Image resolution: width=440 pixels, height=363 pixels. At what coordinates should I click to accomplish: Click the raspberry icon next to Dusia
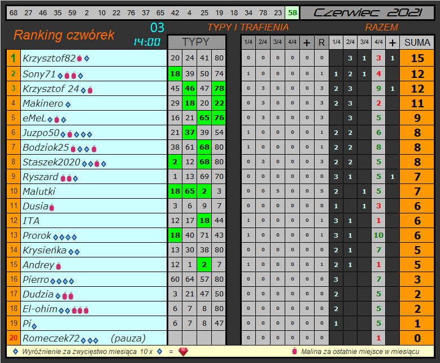(x=51, y=208)
